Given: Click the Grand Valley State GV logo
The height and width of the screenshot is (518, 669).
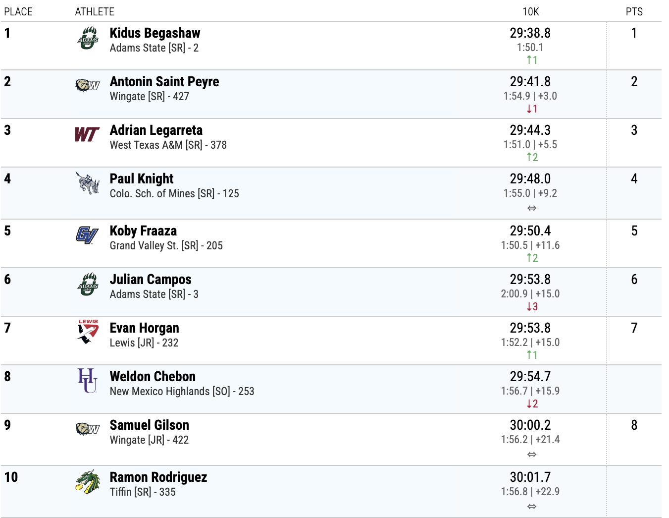Looking at the screenshot, I should point(87,235).
